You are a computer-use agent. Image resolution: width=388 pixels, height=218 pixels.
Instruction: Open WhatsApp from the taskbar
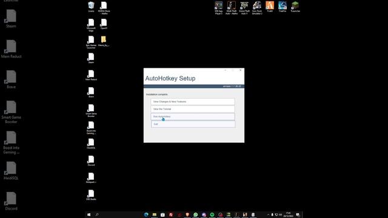195,214
